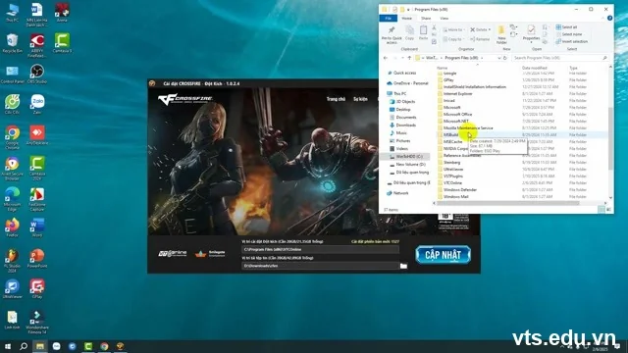Click the CẬP NHẬT update button

[443, 255]
